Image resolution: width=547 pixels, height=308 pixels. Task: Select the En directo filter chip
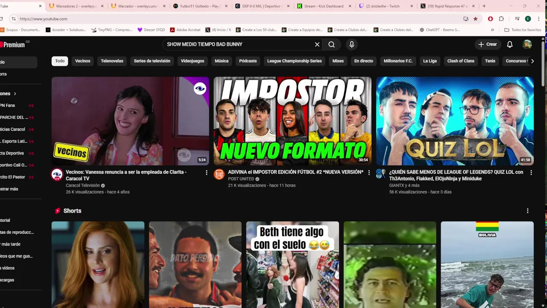tap(364, 61)
